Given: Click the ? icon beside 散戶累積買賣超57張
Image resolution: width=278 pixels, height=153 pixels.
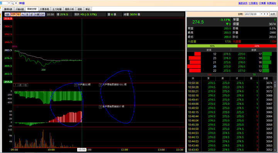Looking at the screenshot, I should (100, 107).
